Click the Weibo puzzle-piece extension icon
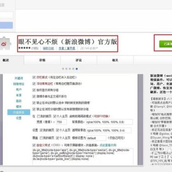172x172 pixels. click(5, 43)
